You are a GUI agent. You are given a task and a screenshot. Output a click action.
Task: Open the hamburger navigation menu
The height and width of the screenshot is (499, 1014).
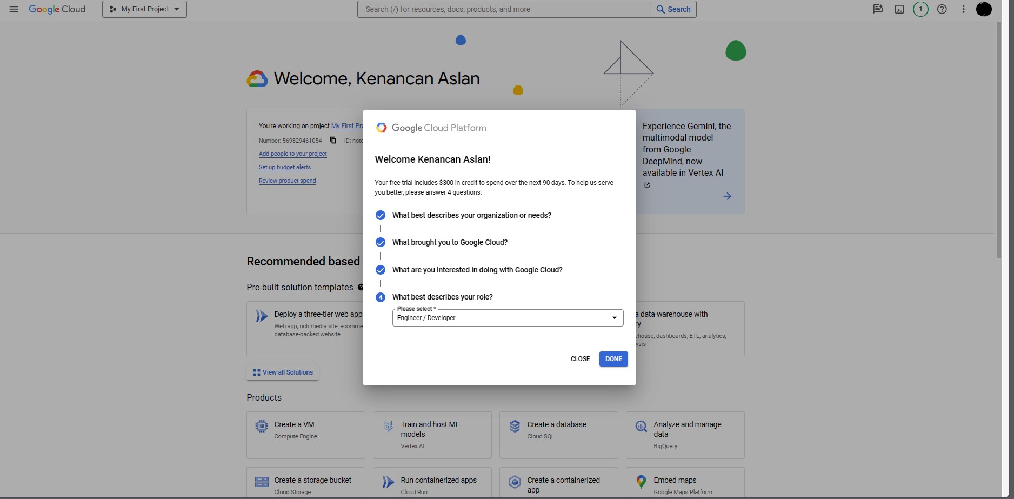(14, 9)
